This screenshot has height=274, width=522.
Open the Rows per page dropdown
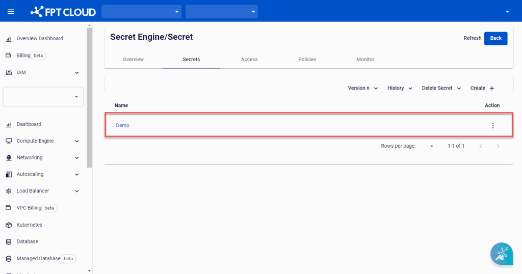coord(431,146)
